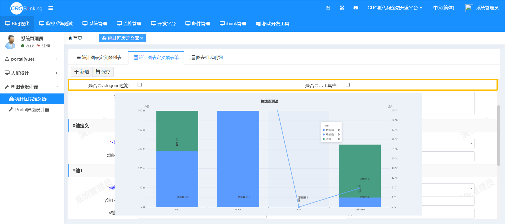Expand the portal(vue) sidebar section

tap(32, 59)
